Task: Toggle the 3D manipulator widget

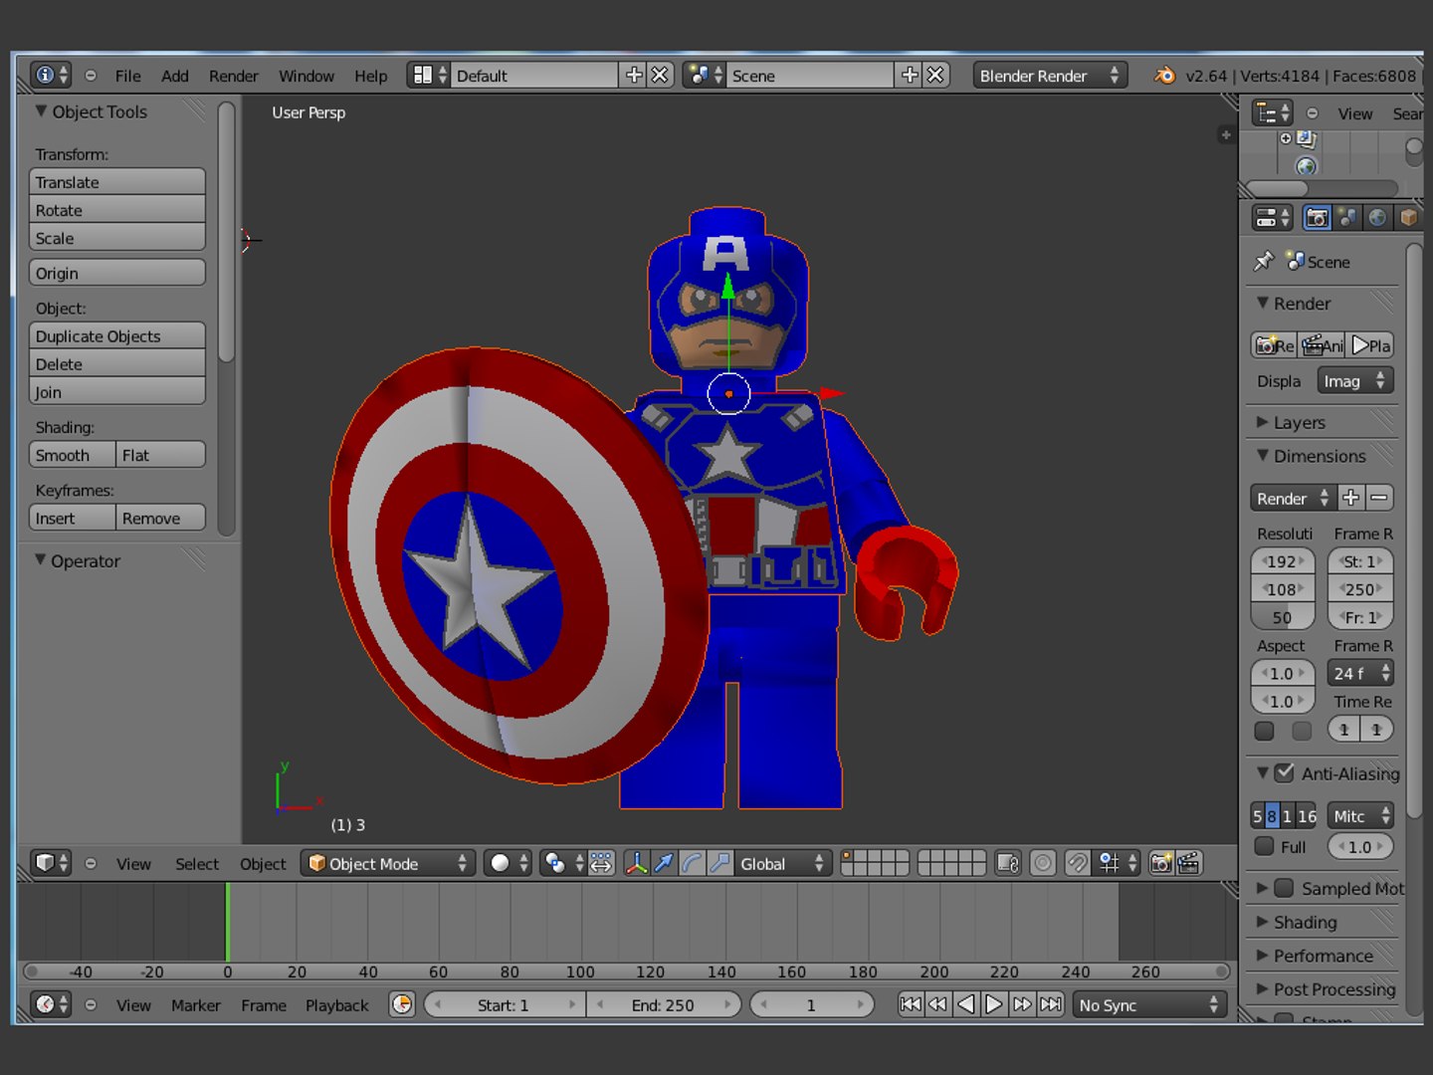Action: [636, 863]
